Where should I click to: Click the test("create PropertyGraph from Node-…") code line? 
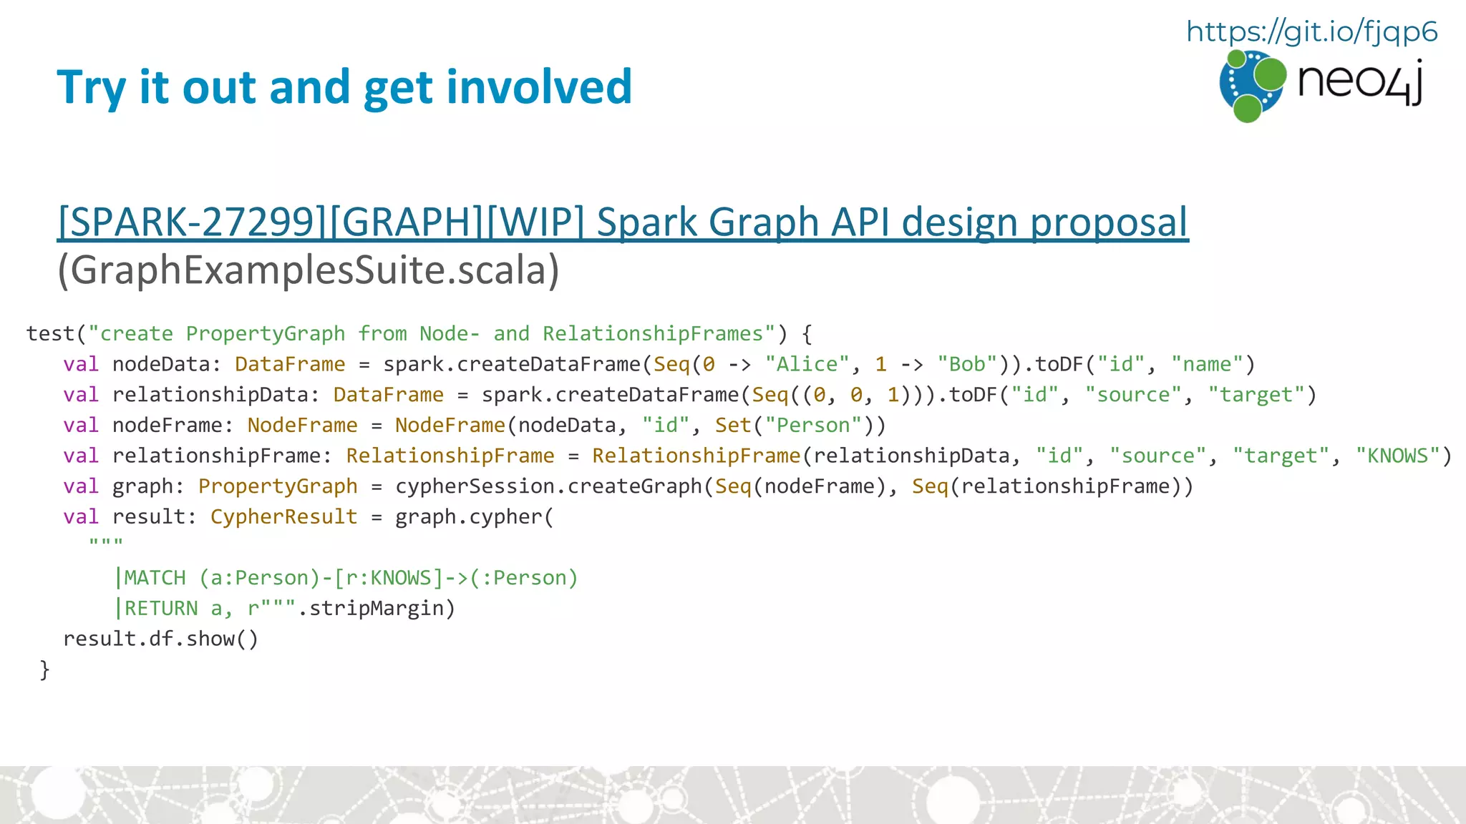click(419, 334)
